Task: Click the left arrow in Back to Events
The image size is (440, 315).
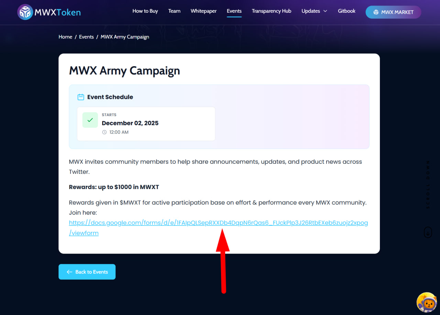Action: [69, 272]
